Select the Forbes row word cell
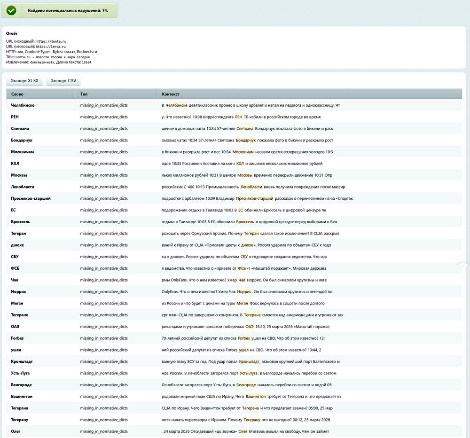This screenshot has width=470, height=438. (17, 338)
